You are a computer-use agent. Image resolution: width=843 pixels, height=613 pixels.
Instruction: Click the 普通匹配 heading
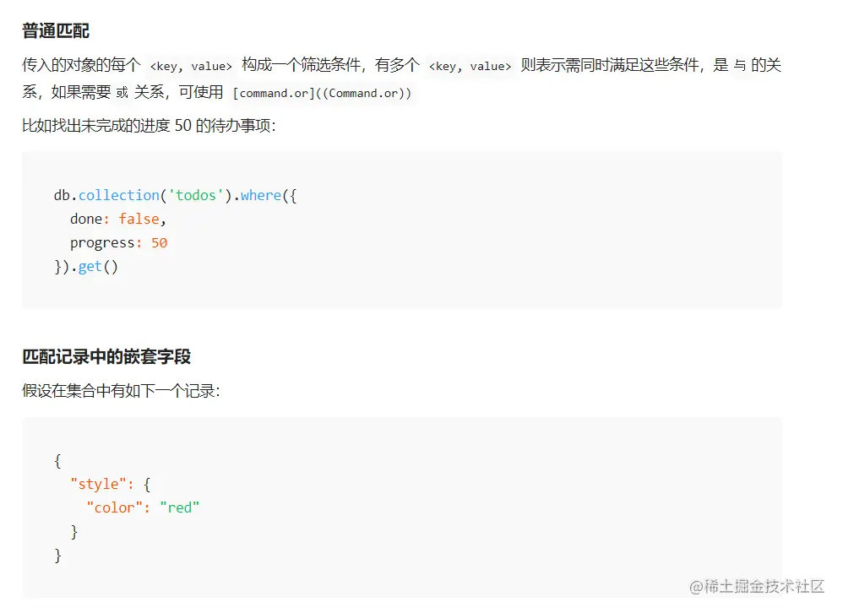[56, 31]
